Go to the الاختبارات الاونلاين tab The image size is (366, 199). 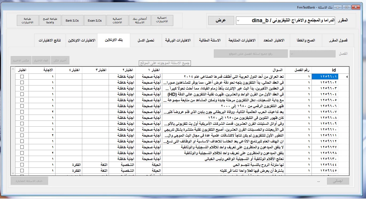82,41
